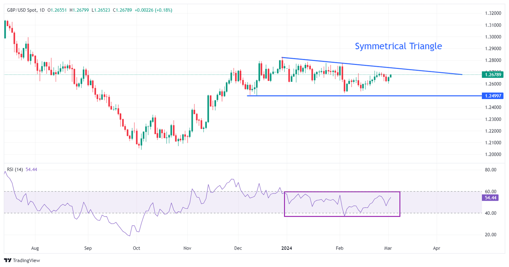The image size is (509, 267).
Task: Click the green +0.00226 (+0.18%) change value
Action: tap(154, 10)
